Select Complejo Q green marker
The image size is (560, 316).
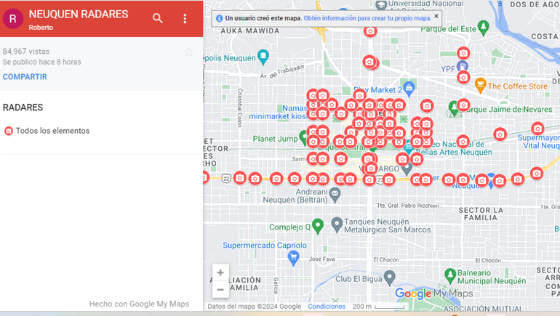pos(318,225)
